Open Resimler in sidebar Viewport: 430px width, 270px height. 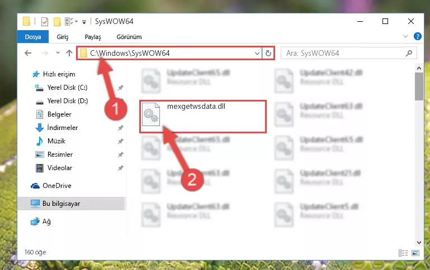point(60,155)
